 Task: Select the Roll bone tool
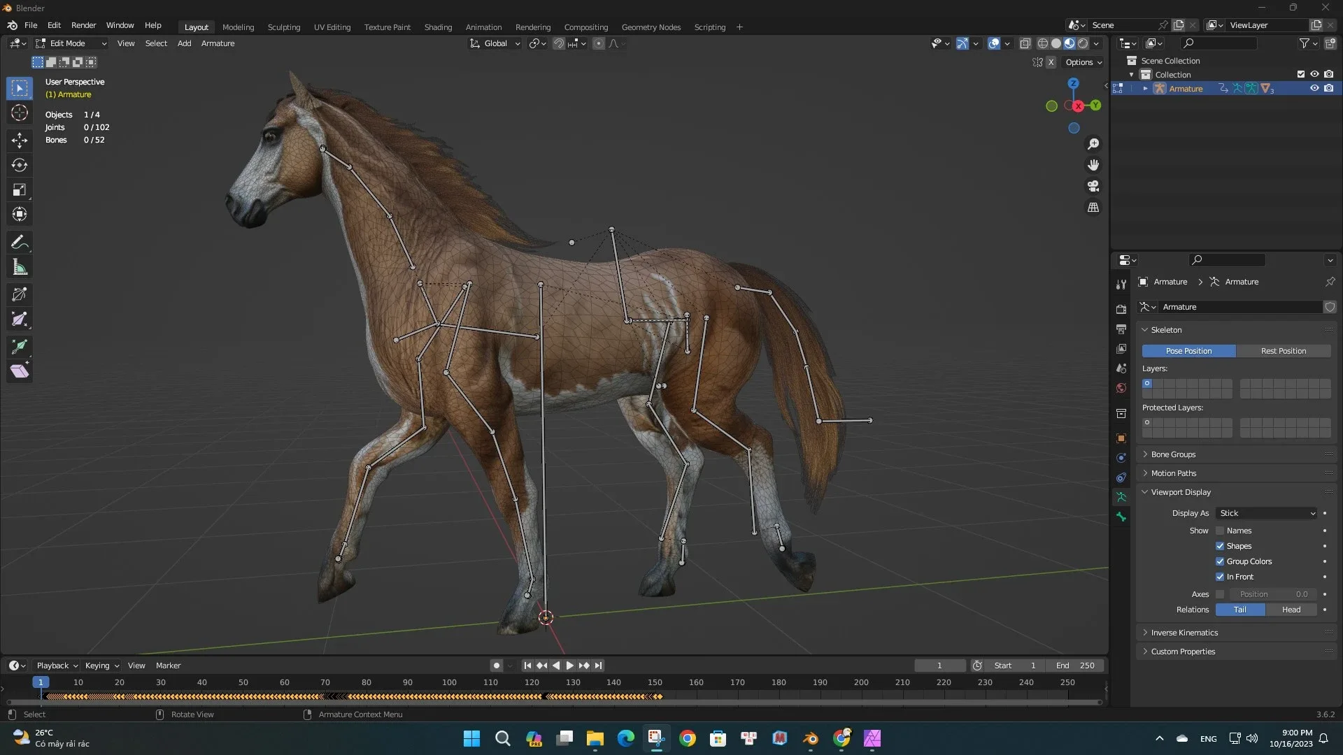[x=20, y=294]
